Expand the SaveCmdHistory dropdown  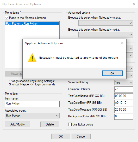click(123, 83)
